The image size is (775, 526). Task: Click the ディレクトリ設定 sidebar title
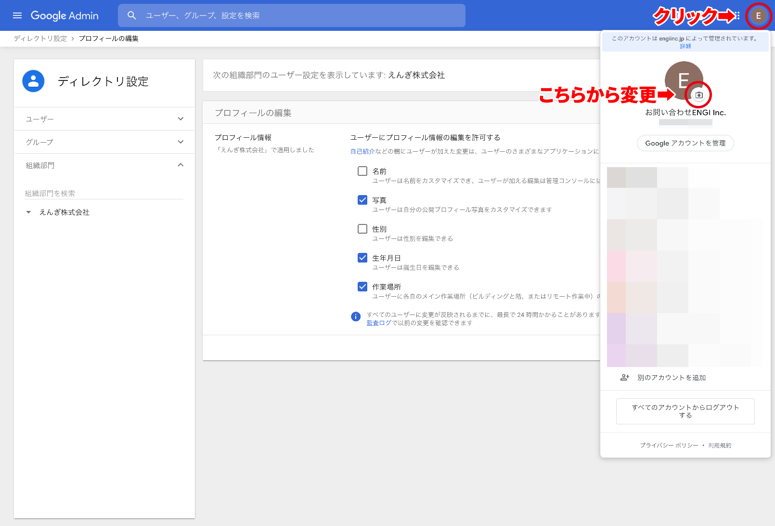coord(103,81)
